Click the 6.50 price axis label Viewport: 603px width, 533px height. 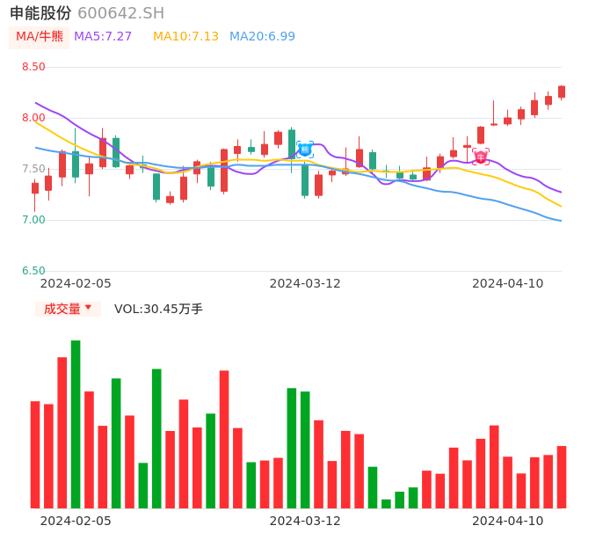(x=33, y=271)
